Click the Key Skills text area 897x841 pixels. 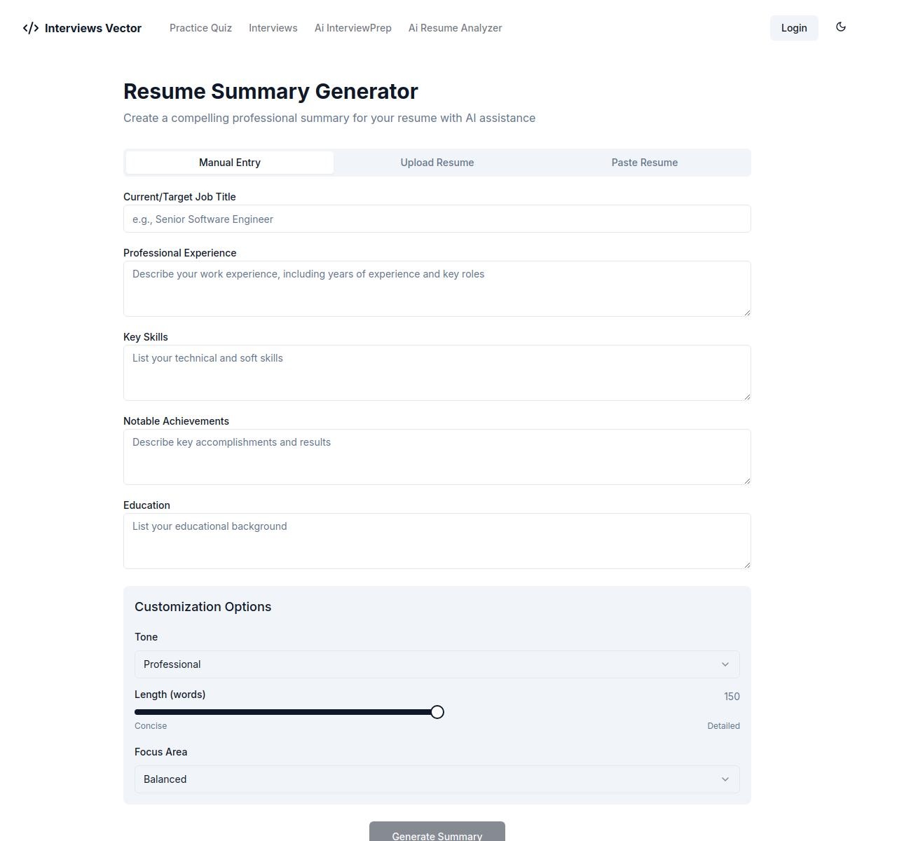[437, 373]
